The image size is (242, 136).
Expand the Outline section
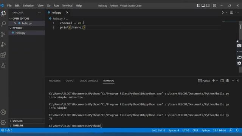(11, 121)
